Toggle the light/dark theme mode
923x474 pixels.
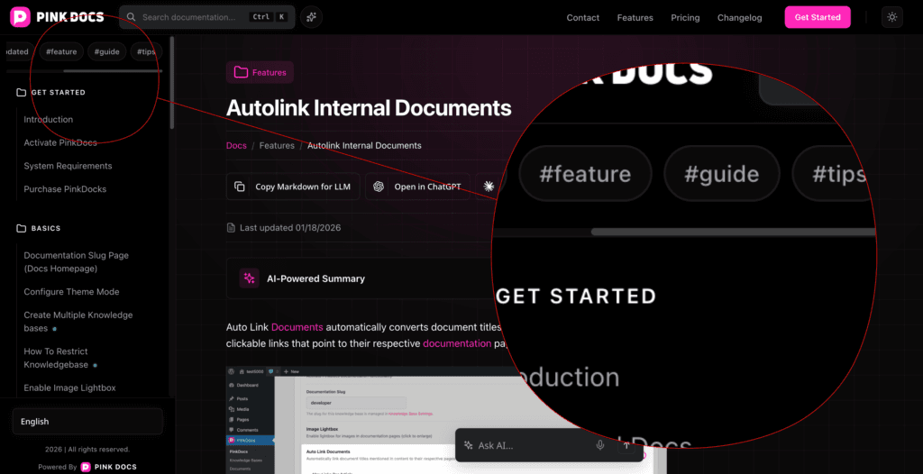click(891, 17)
